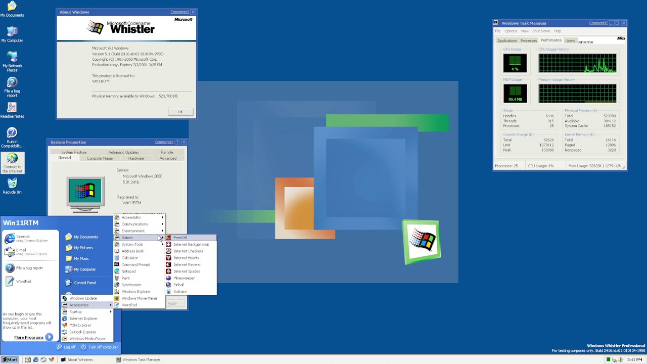Start Minesweeper from Games submenu

[191, 278]
